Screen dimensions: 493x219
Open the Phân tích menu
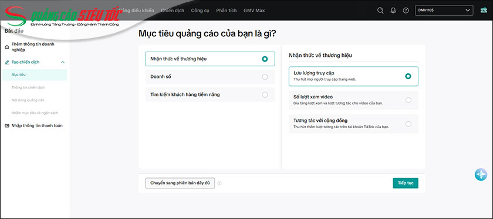tap(227, 11)
